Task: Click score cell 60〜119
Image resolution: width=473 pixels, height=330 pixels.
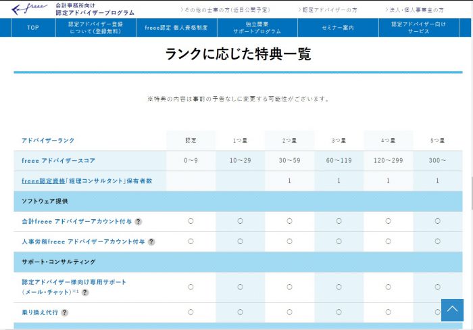Action: click(x=339, y=161)
